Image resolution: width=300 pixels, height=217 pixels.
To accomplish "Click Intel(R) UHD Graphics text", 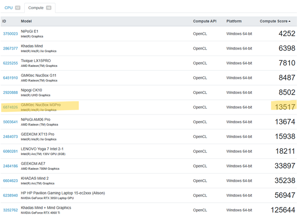I will point(36,95).
